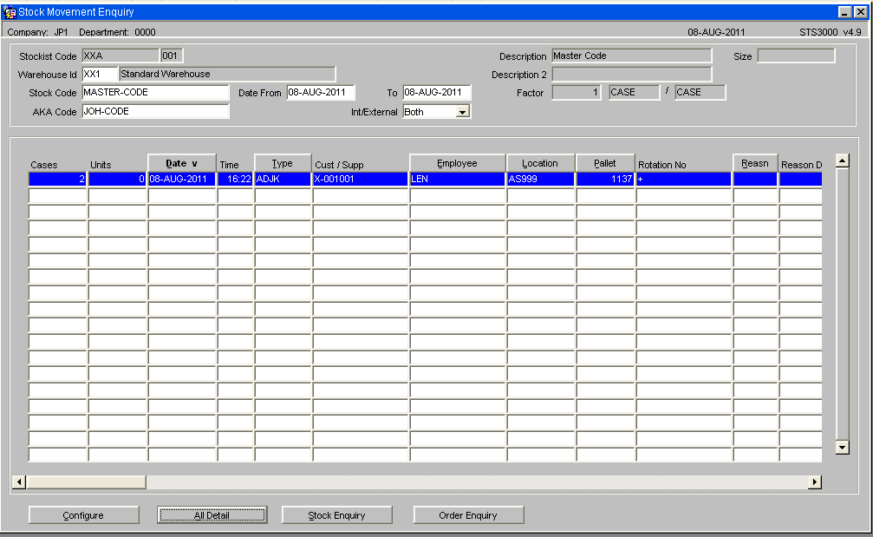Viewport: 873px width, 537px height.
Task: Close the Stock Movement Enquiry window
Action: click(x=860, y=11)
